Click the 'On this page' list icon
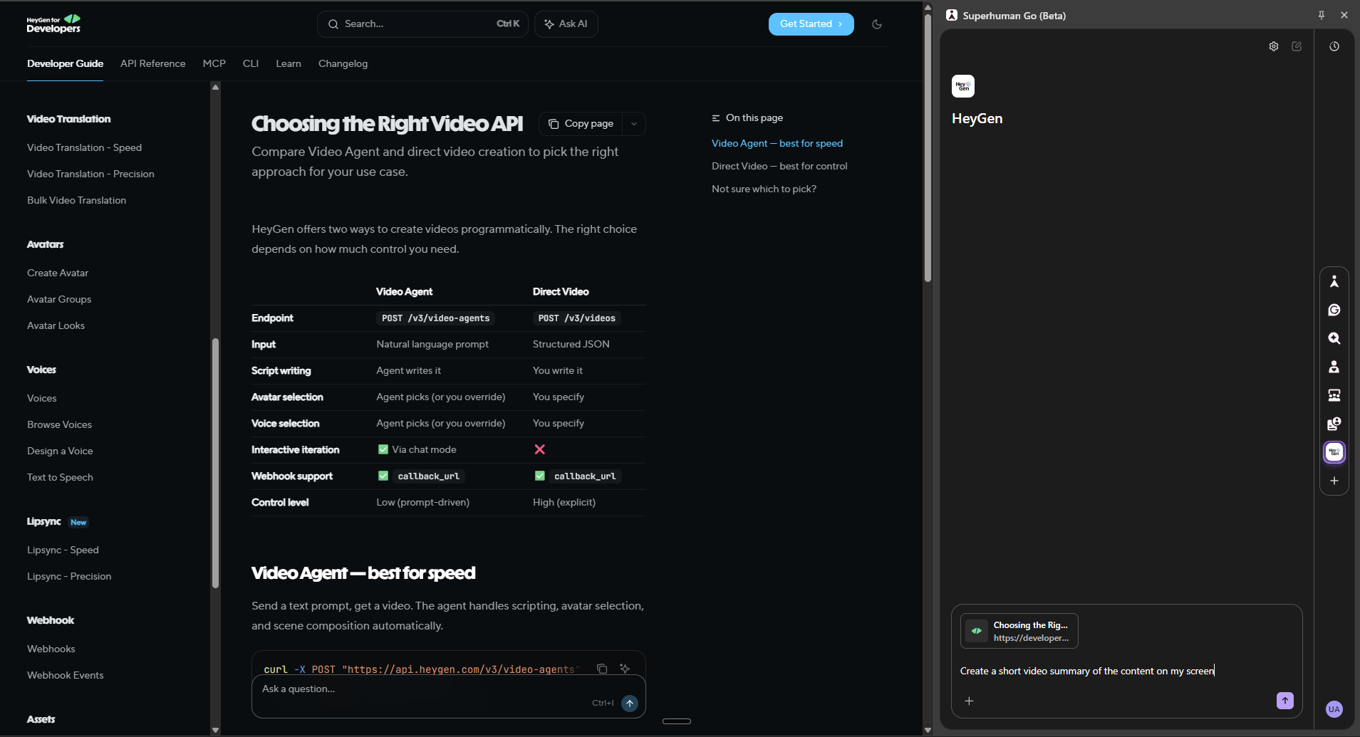Image resolution: width=1360 pixels, height=737 pixels. point(716,118)
